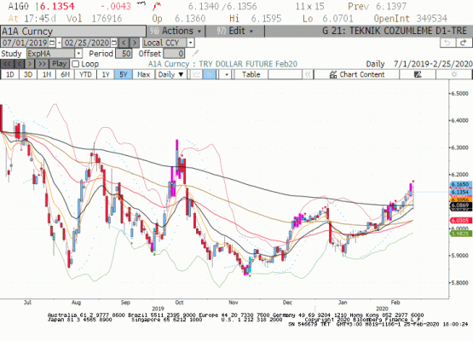Click chart title TRY DOLLAR FUTURE Feb20
This screenshot has width=473, height=341.
(x=248, y=64)
